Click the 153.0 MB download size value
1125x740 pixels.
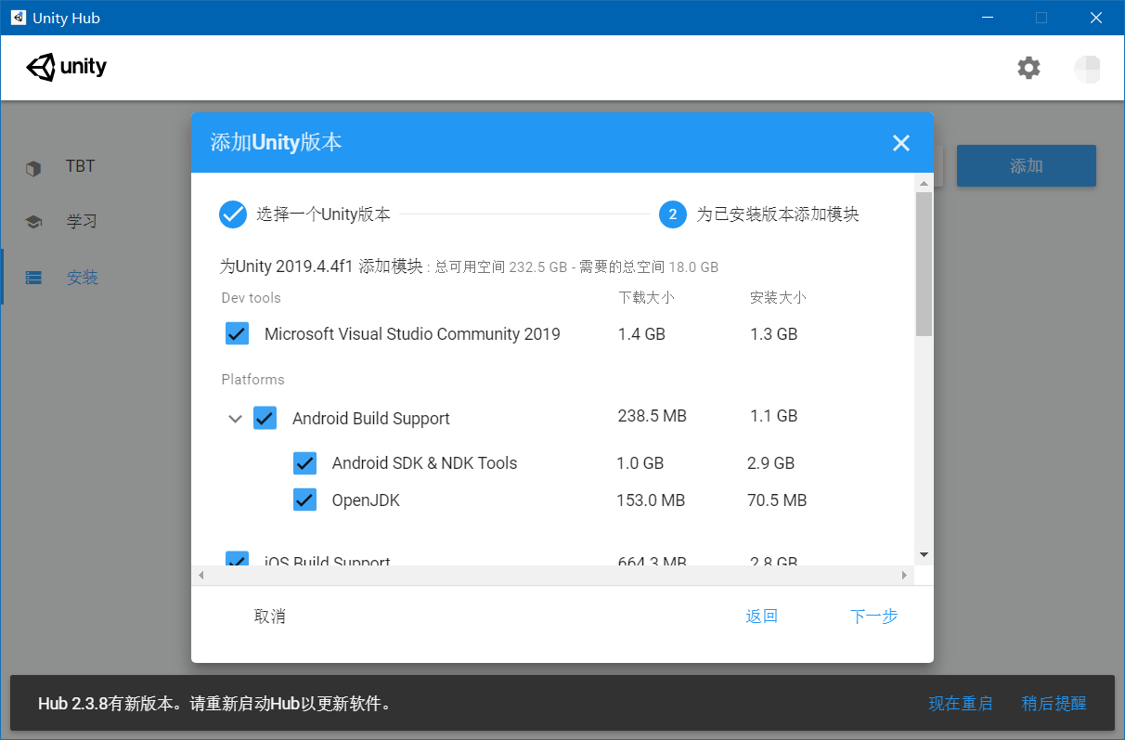pyautogui.click(x=651, y=500)
